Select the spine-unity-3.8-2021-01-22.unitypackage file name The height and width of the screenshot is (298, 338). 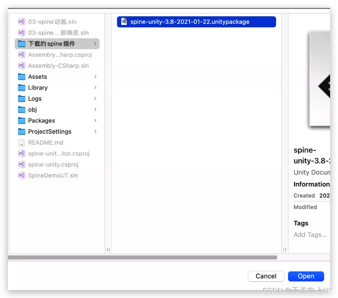[190, 22]
